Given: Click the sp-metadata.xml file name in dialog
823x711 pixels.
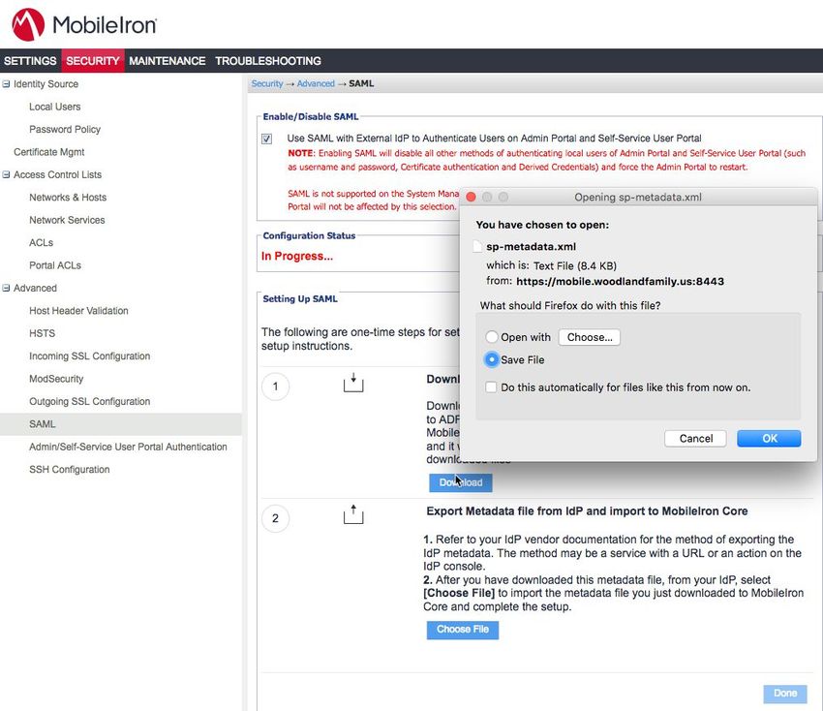Looking at the screenshot, I should (x=531, y=247).
